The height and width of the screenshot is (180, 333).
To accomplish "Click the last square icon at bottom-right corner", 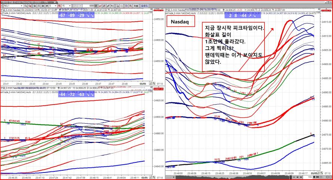I will [x=331, y=177].
